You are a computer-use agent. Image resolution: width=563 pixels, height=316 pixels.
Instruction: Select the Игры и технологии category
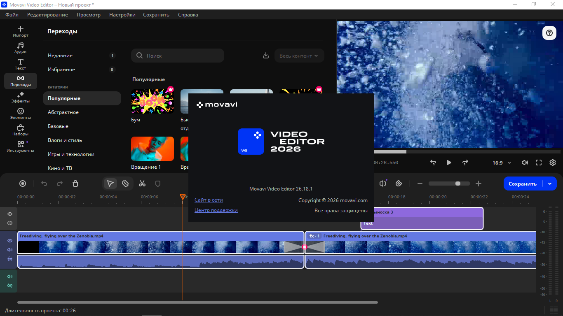click(82, 154)
